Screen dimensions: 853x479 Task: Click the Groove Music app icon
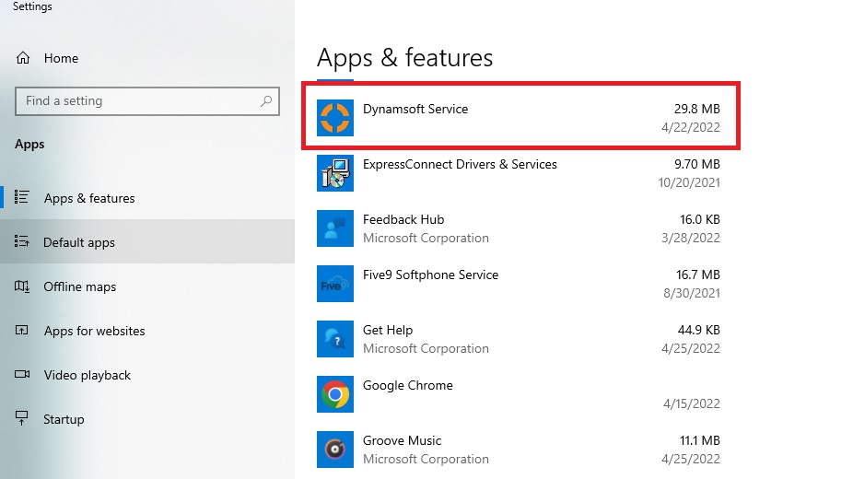(335, 450)
